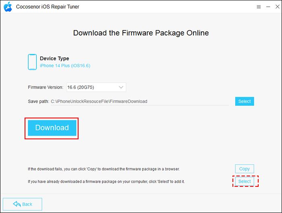Click the iPhone 14 Plus (iOS16.6) text

tap(65, 66)
